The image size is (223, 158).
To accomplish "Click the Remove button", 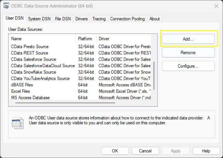I will point(188,53).
